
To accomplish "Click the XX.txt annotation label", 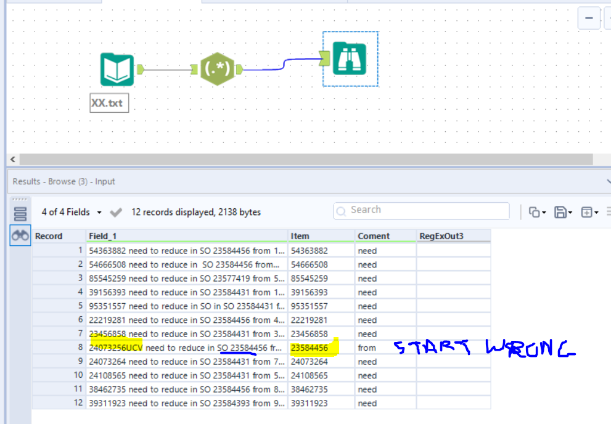I will click(x=109, y=103).
